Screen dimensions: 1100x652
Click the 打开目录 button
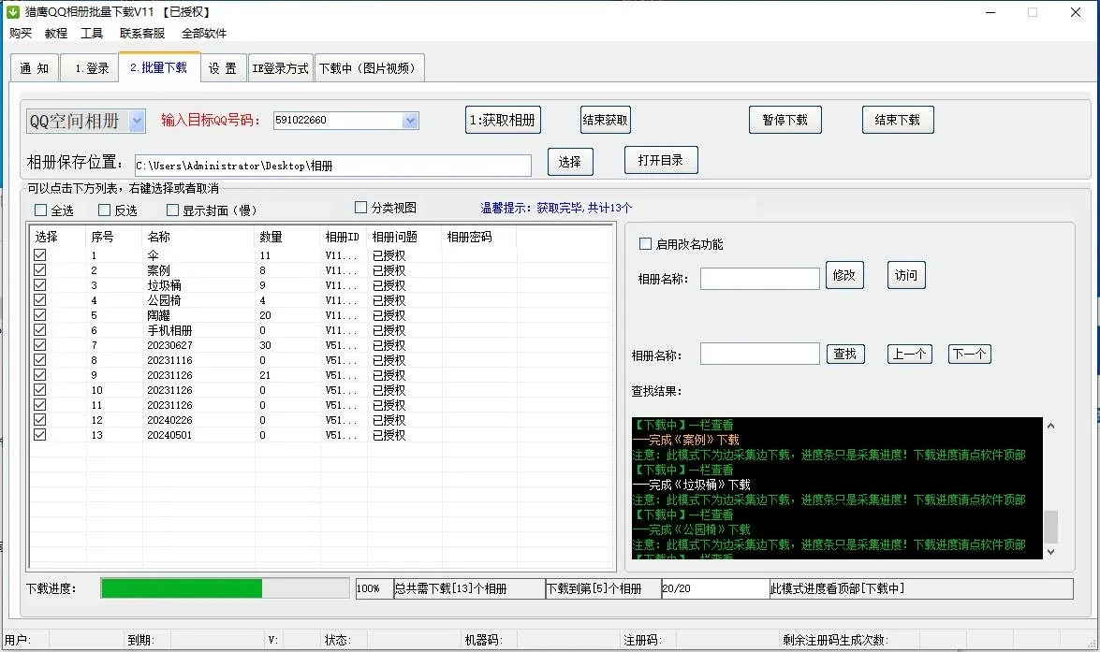[661, 160]
